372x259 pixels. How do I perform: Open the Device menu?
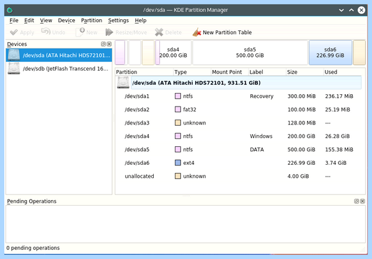[x=66, y=20]
